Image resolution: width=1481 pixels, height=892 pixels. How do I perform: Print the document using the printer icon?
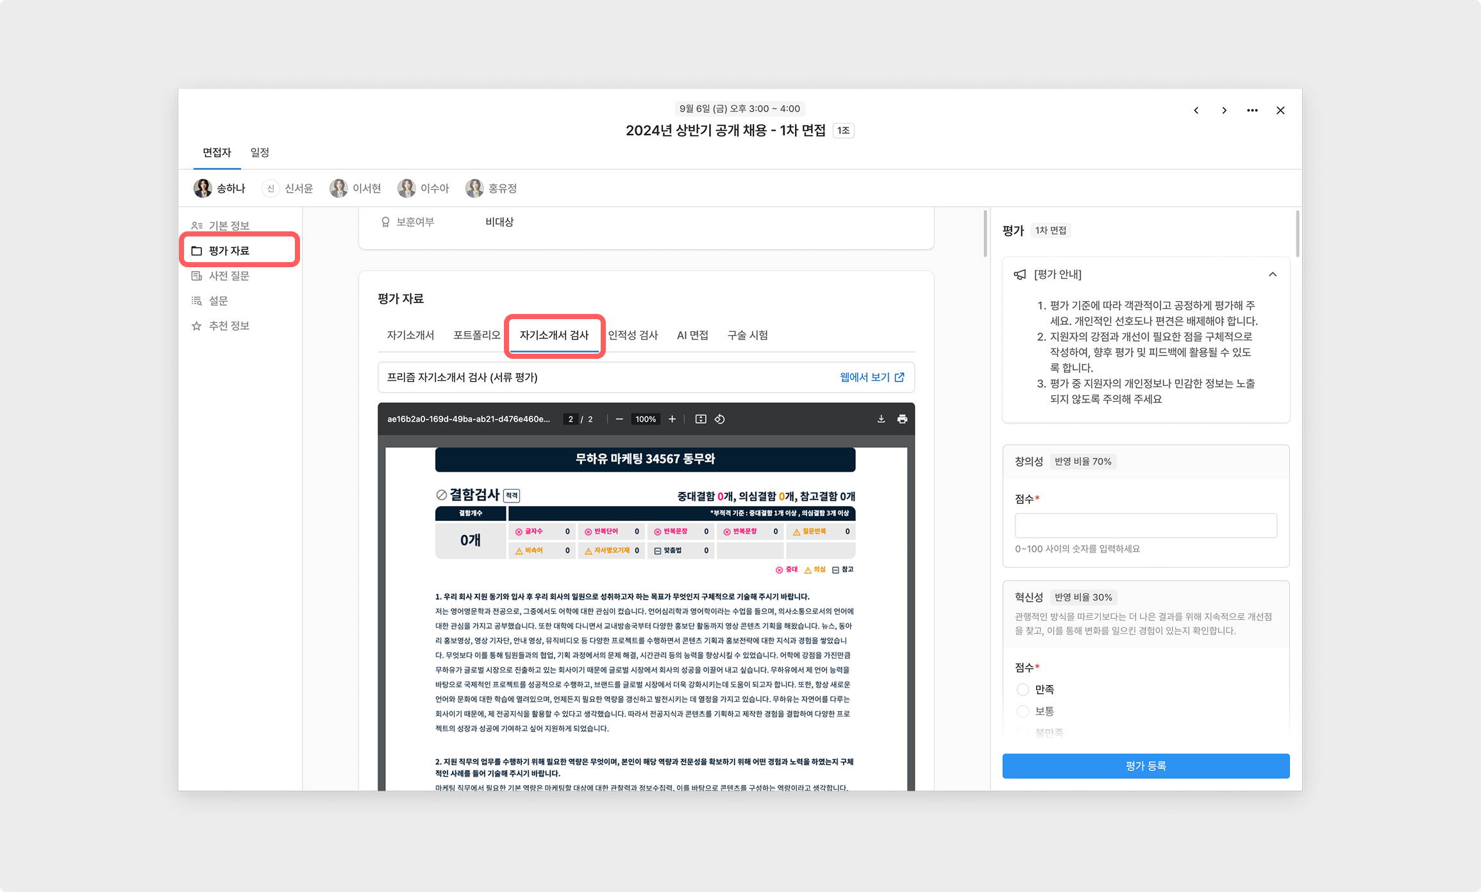tap(902, 419)
